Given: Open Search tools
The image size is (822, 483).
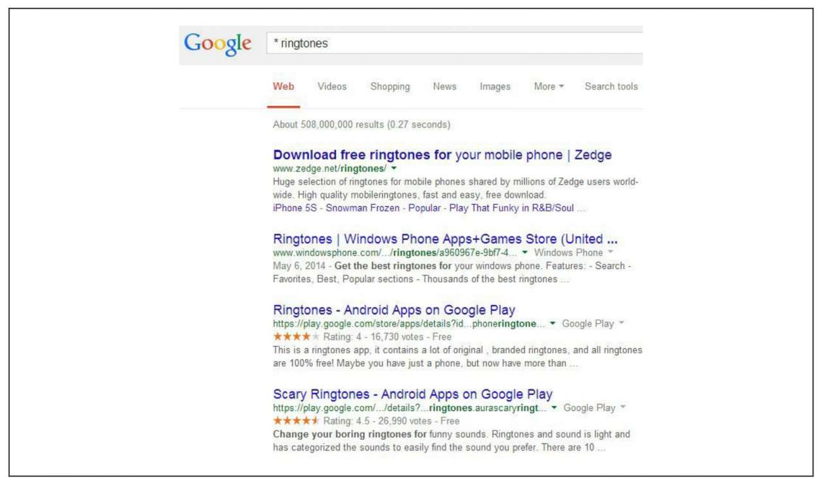Looking at the screenshot, I should pyautogui.click(x=611, y=87).
